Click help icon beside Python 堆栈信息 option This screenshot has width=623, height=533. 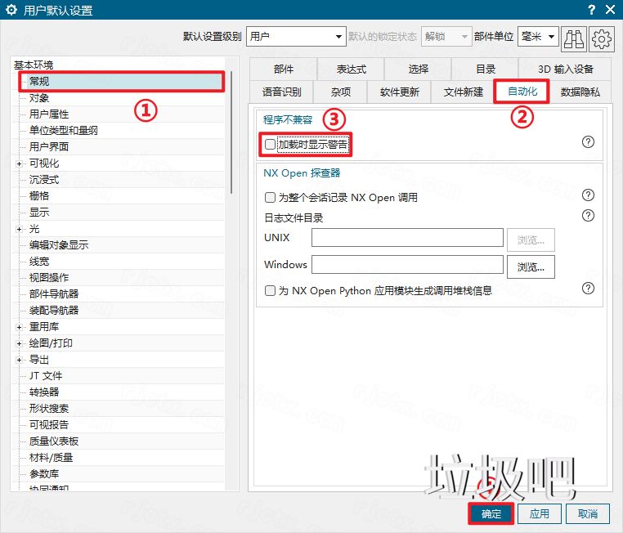(x=588, y=289)
